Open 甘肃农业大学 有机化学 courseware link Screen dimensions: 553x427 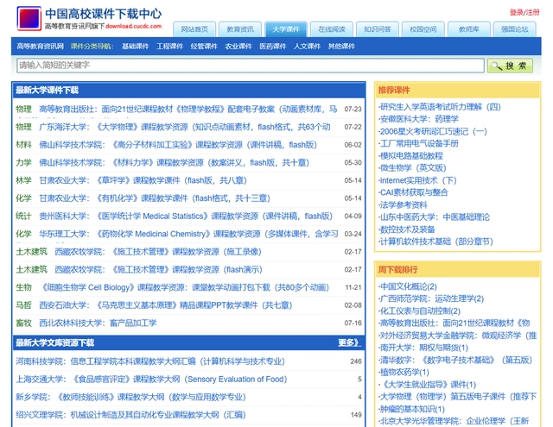tap(154, 198)
